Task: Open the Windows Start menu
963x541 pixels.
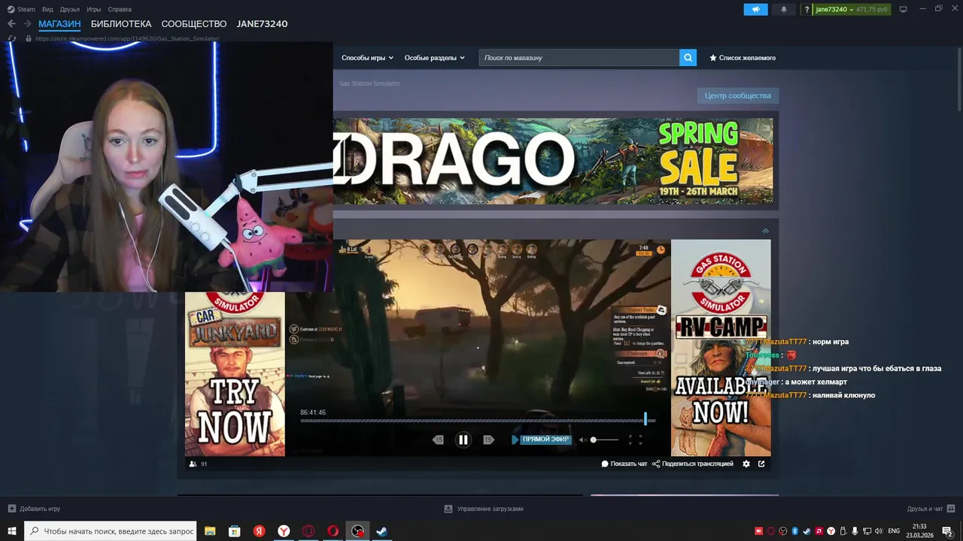Action: [12, 531]
